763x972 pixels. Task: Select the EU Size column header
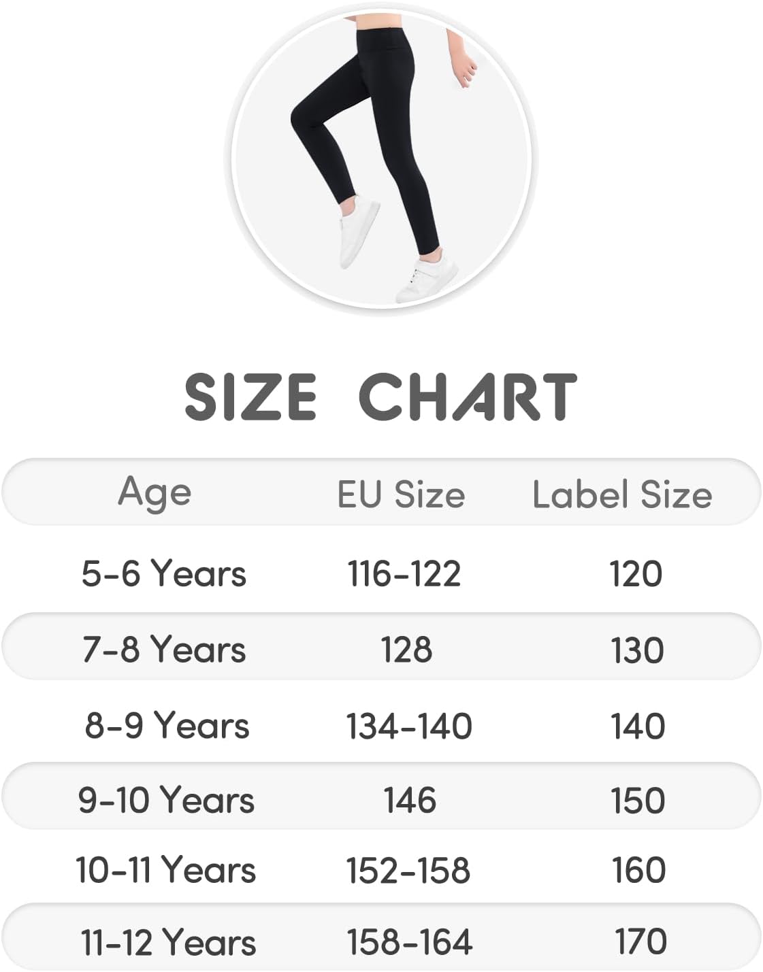pyautogui.click(x=401, y=494)
